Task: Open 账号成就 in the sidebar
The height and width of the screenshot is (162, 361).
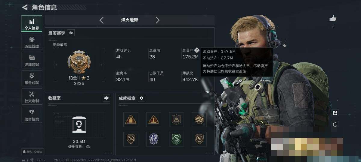Action: pos(32,79)
